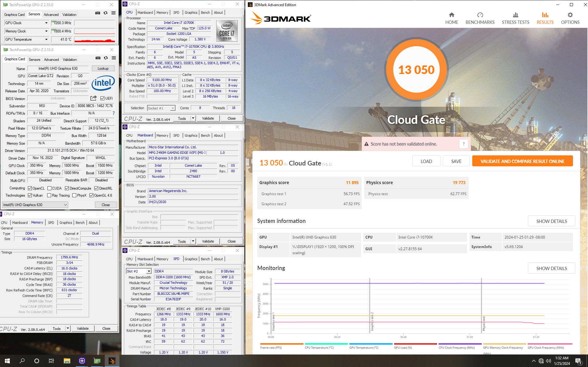
Task: Click GPU-Z sensors window screenshot camera icon
Action: coord(98,13)
